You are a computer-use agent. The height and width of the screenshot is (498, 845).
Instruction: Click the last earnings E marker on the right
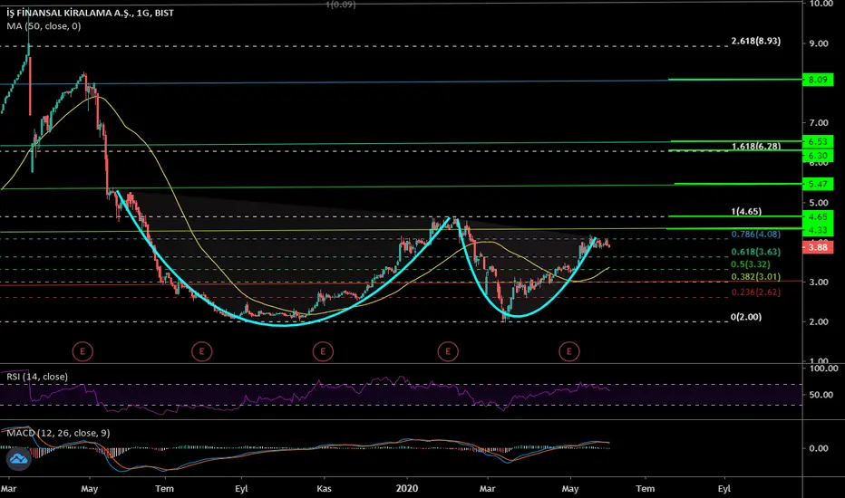pyautogui.click(x=569, y=350)
